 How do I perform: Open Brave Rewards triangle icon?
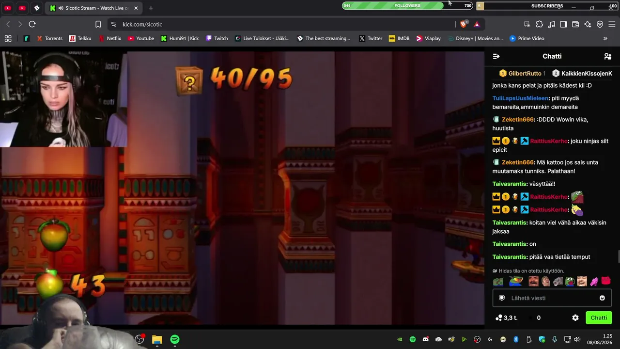click(x=477, y=24)
